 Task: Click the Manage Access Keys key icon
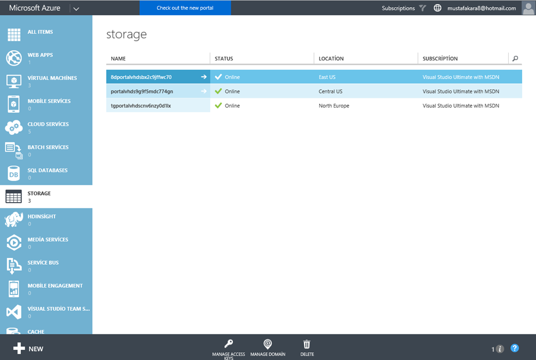click(229, 344)
